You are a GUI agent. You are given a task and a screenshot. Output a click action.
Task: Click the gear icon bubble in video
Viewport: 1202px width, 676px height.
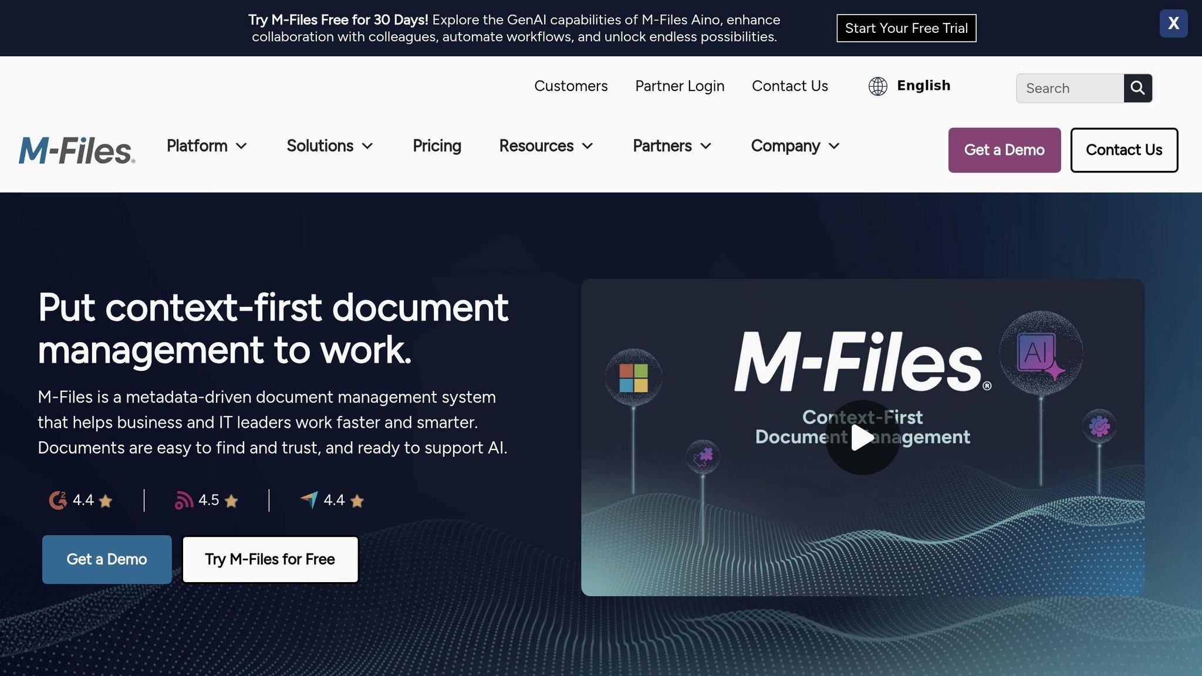[x=1099, y=426]
